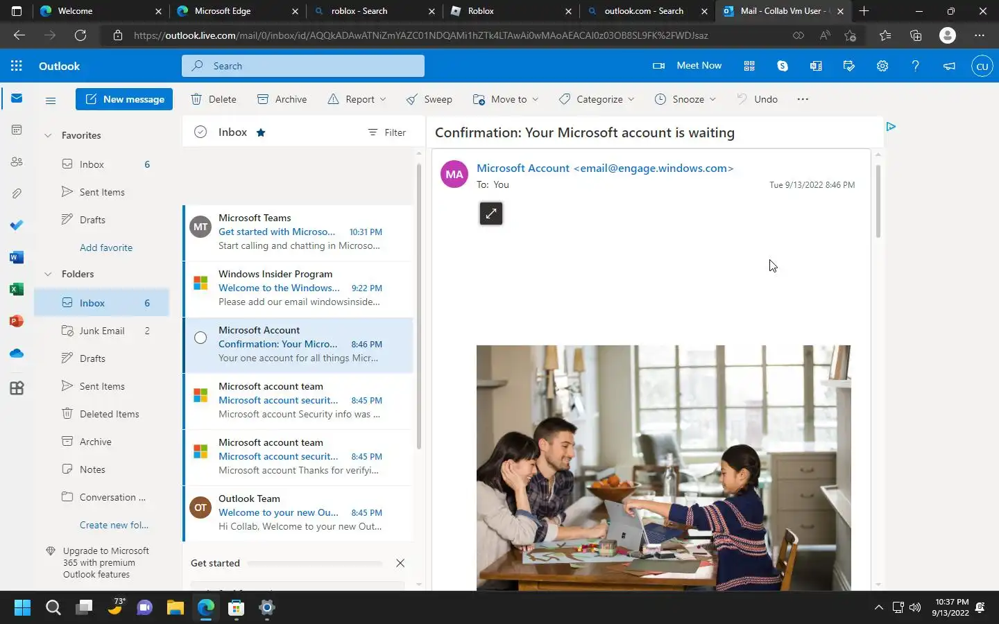The image size is (999, 624).
Task: Open the Microsoft Teams email
Action: tap(298, 232)
